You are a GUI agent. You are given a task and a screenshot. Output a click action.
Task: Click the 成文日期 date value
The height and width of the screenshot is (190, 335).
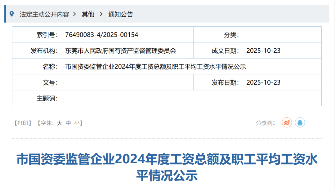click(263, 51)
